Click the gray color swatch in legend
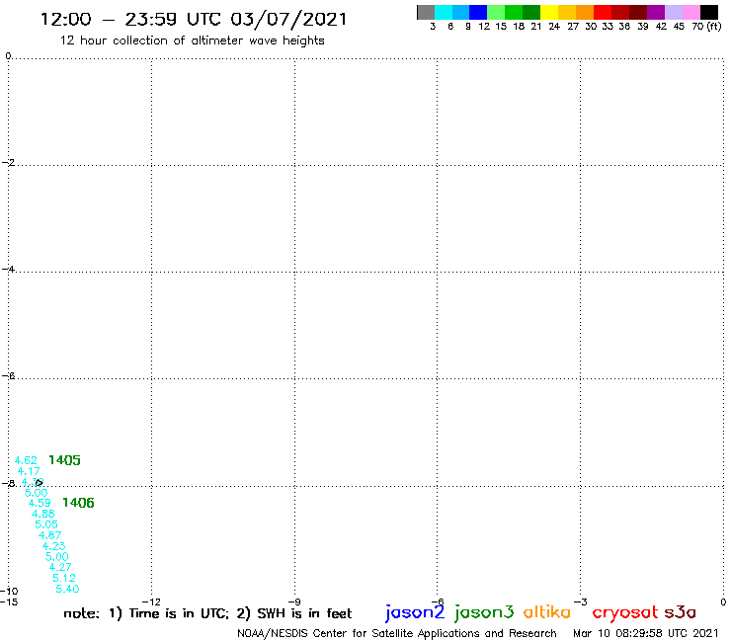Screen dimensions: 731x642 point(426,12)
